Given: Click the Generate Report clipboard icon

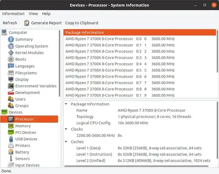Looking at the screenshot, I should [x=27, y=23].
